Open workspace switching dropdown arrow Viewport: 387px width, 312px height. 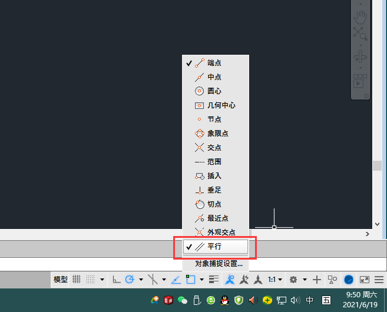[305, 280]
